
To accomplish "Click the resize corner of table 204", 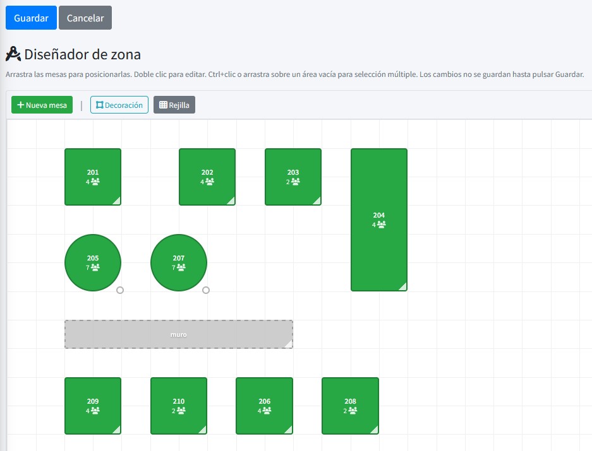I will point(402,286).
